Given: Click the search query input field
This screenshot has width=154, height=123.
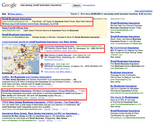Looking at the screenshot, I should tap(45, 5).
